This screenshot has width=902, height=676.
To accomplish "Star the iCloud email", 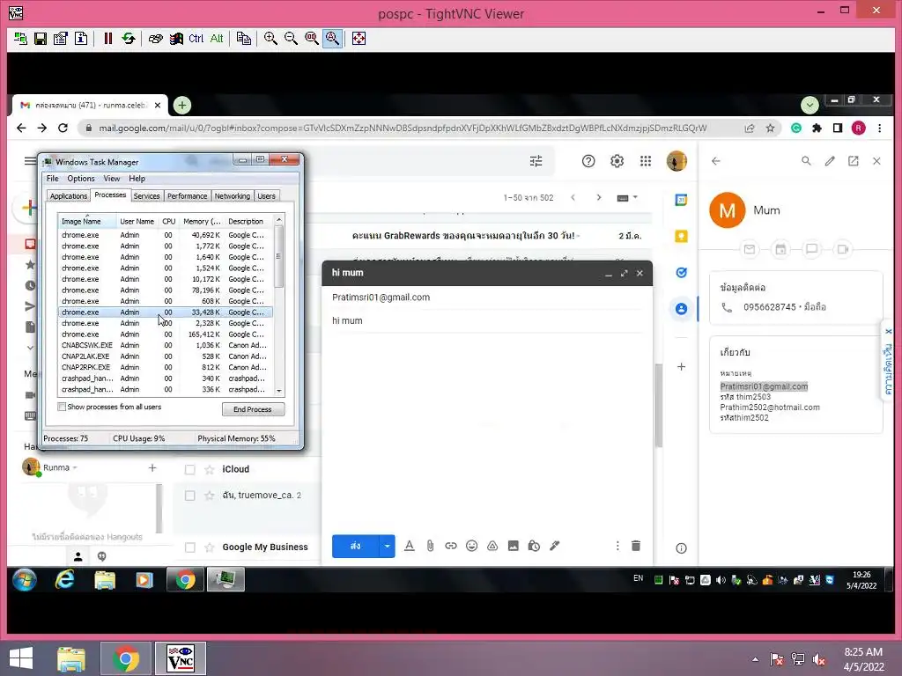I will [x=210, y=470].
